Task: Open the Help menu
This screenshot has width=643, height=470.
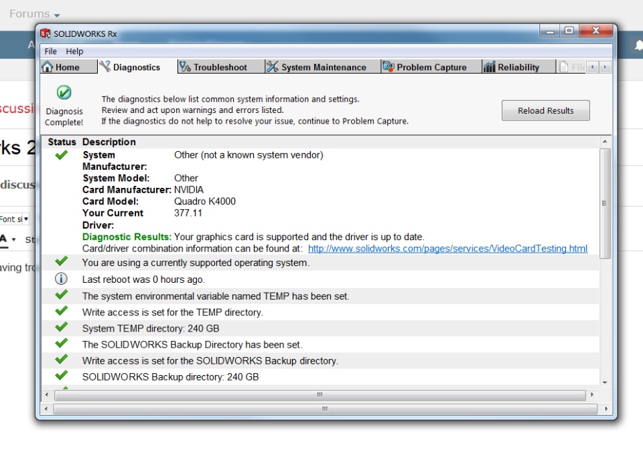Action: point(74,51)
